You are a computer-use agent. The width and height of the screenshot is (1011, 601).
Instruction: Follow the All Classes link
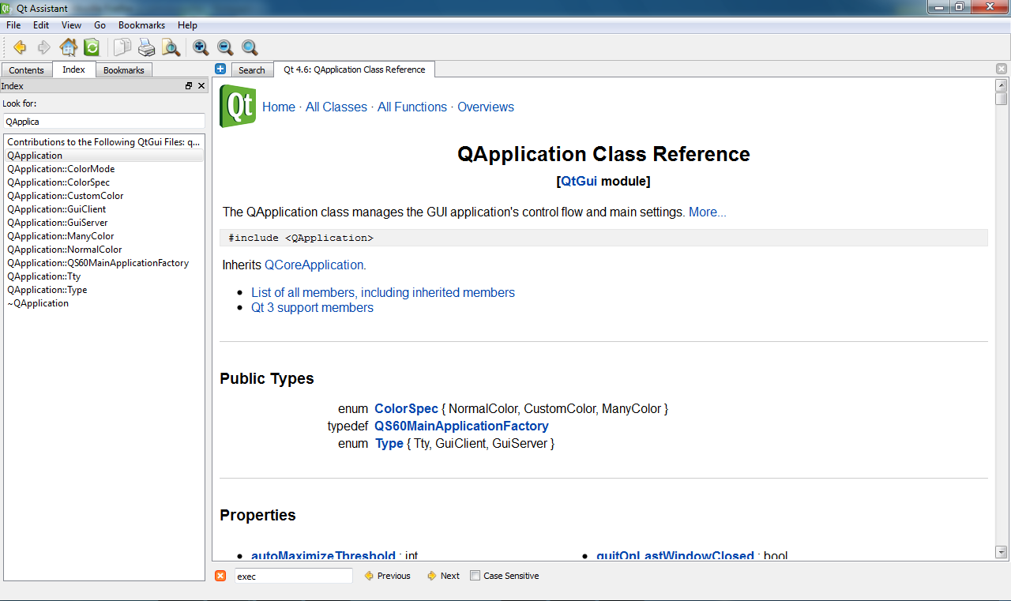pos(336,107)
